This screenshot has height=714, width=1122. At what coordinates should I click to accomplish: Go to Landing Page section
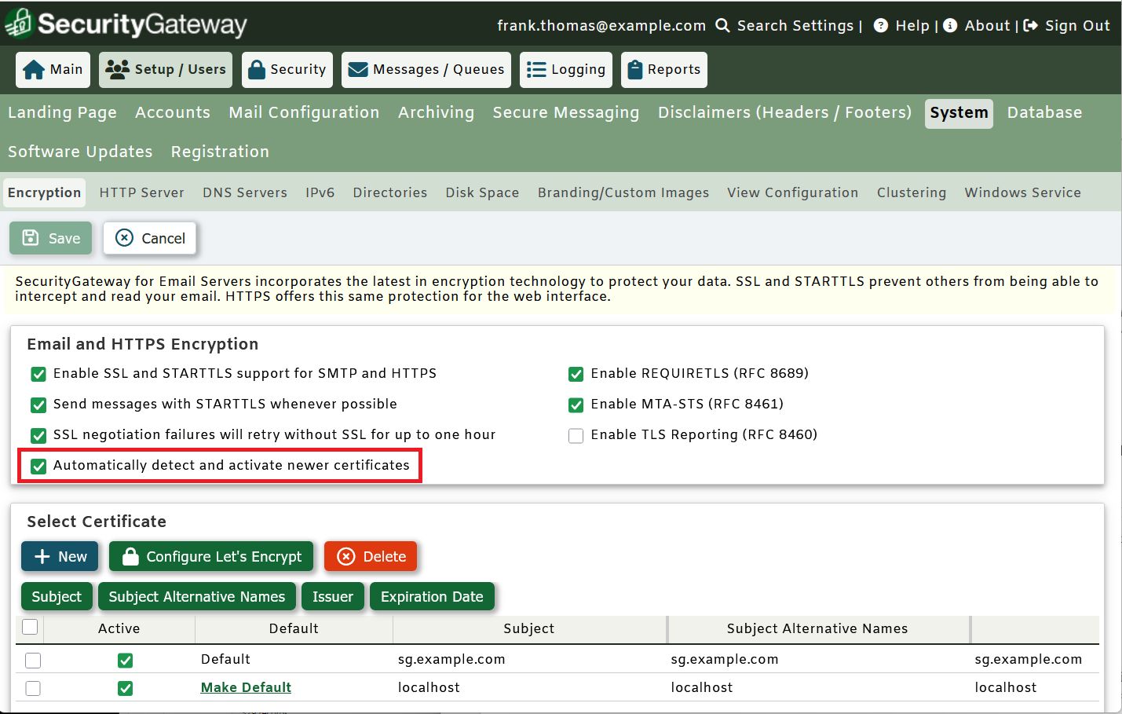(62, 113)
